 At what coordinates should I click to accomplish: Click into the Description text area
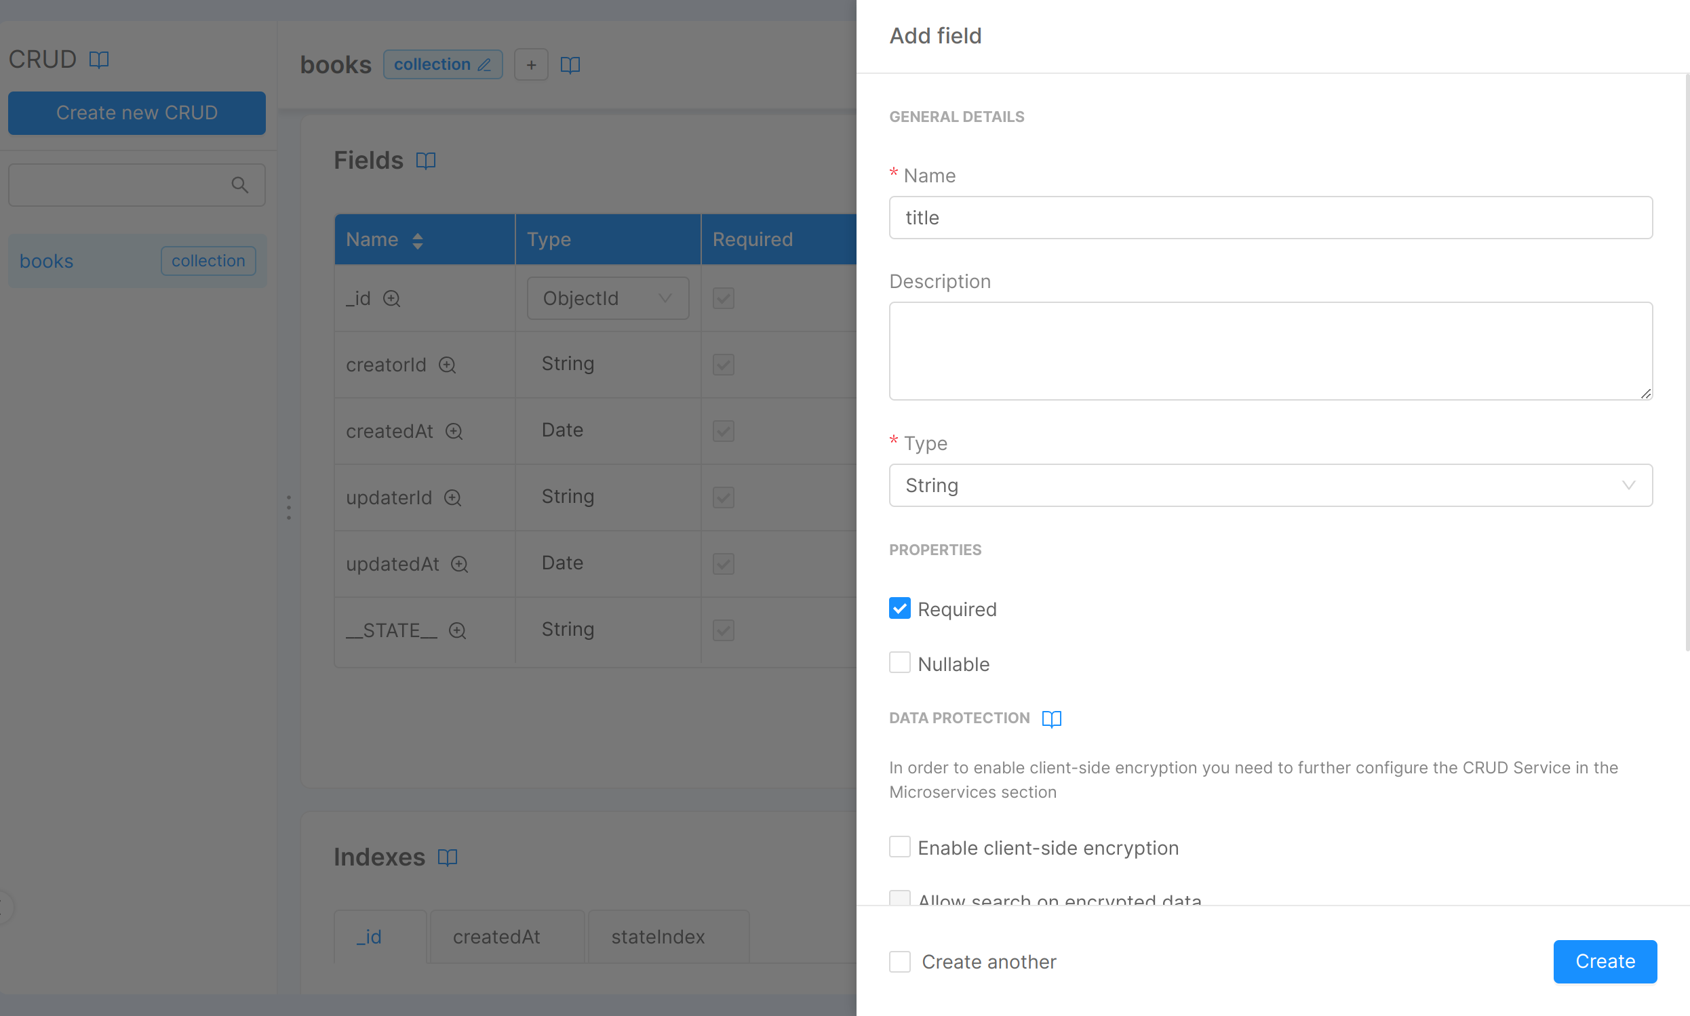[x=1270, y=350]
